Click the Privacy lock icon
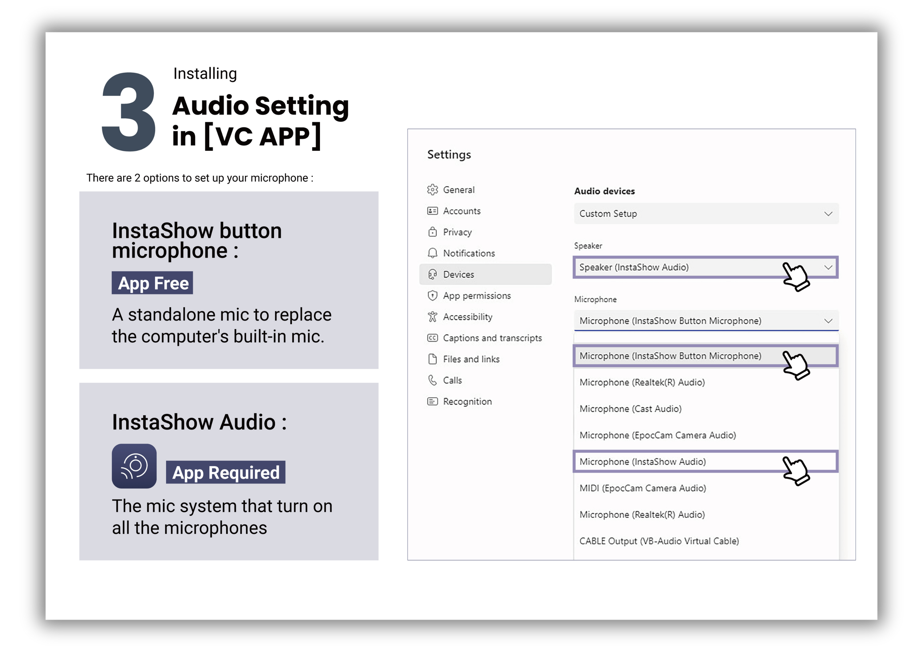The height and width of the screenshot is (652, 923). click(x=432, y=232)
